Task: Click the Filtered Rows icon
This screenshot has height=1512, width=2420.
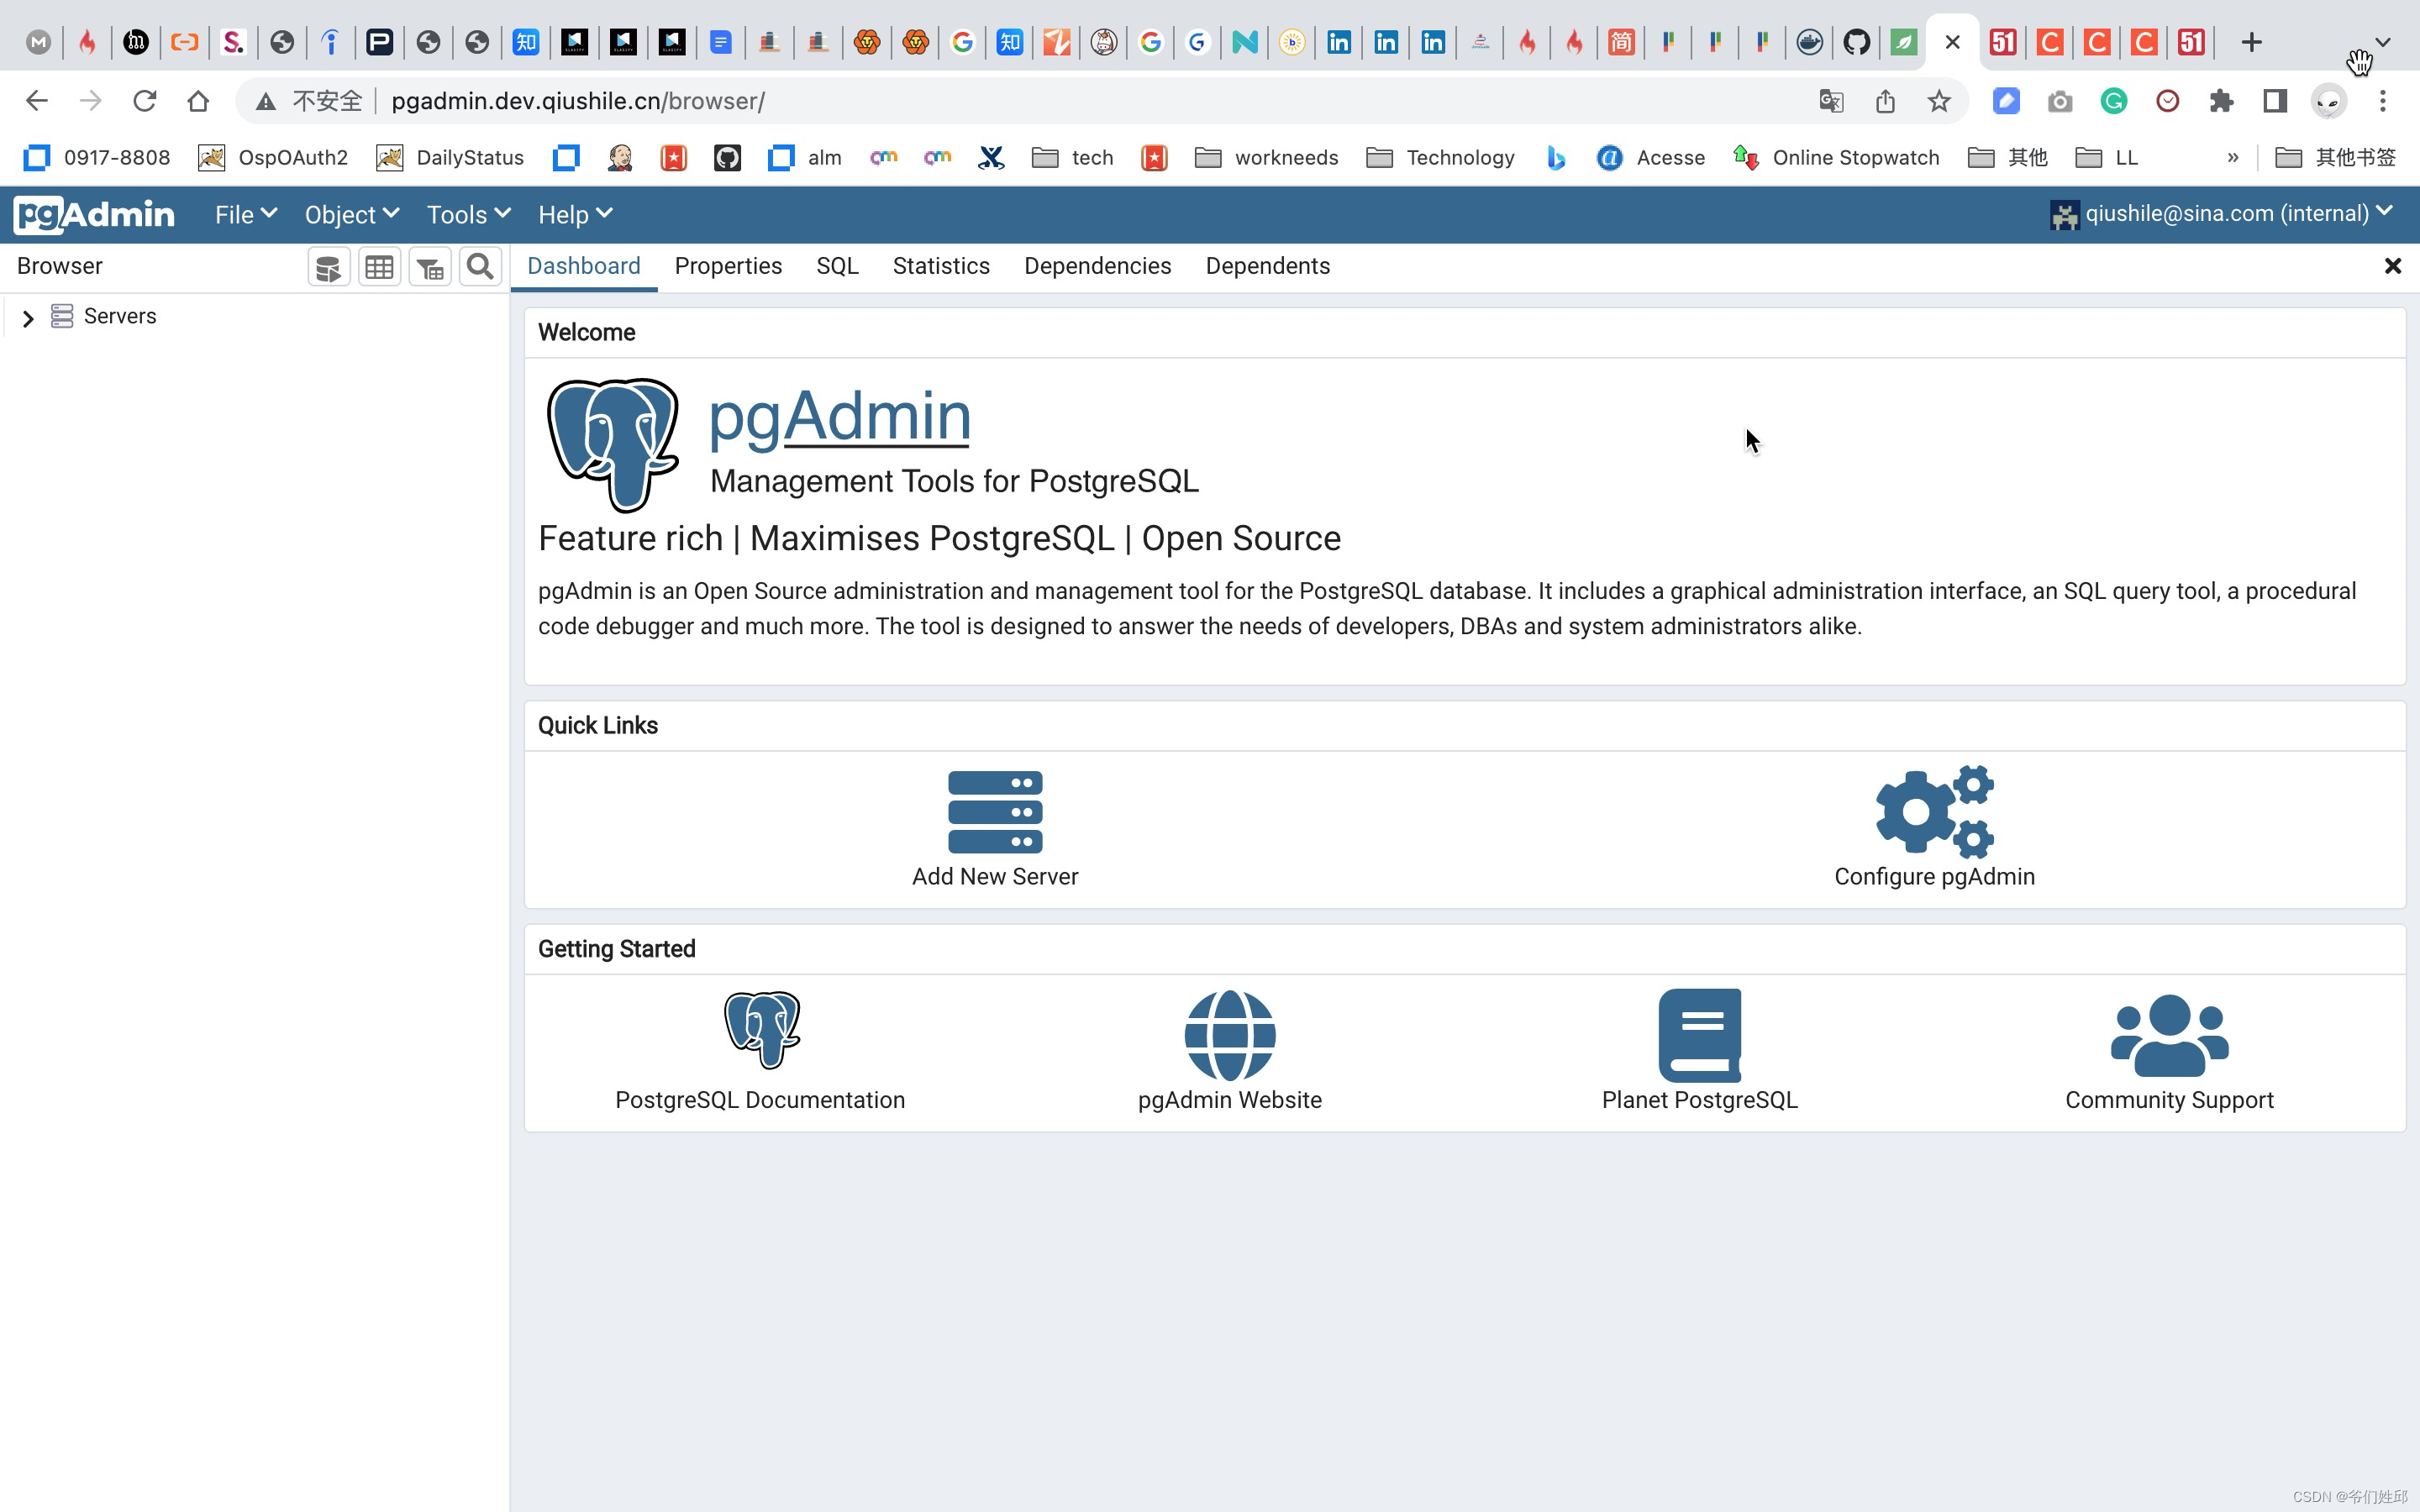Action: pyautogui.click(x=430, y=267)
